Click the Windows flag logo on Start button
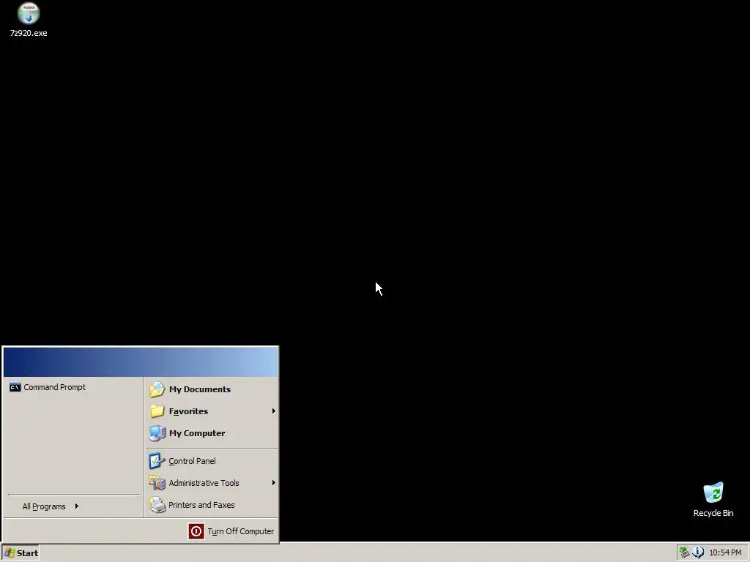The image size is (750, 562). point(9,553)
